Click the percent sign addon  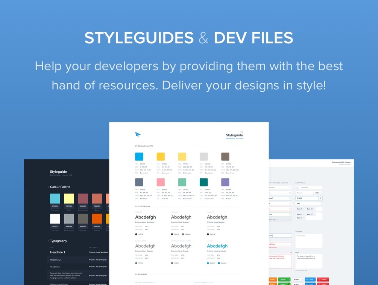pyautogui.click(x=320, y=198)
